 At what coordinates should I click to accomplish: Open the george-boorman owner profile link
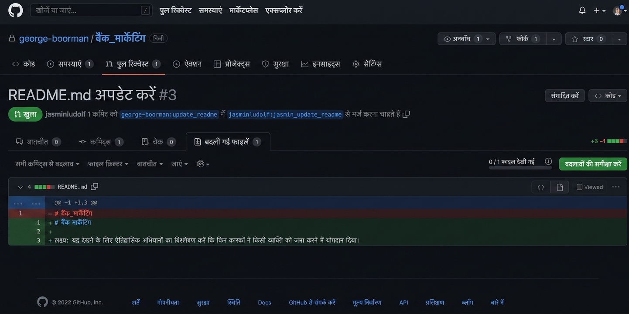(54, 38)
